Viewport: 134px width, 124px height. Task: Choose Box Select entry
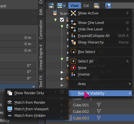[100, 52]
